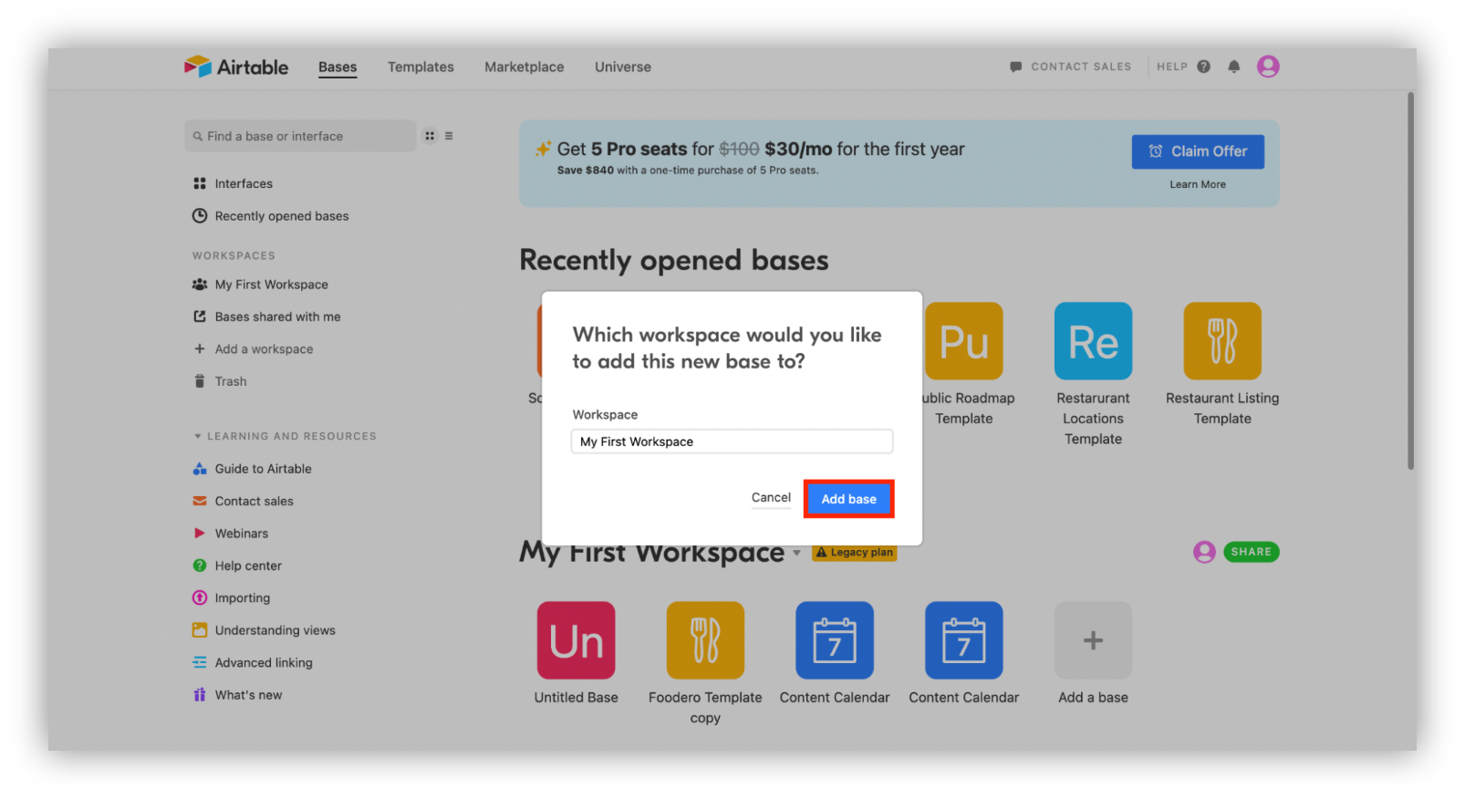Screen dimensions: 1465x799
Task: Open Advanced linking link
Action: coord(253,663)
